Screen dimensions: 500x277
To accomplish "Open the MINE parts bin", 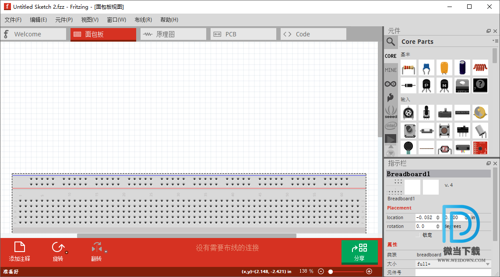I will [x=391, y=70].
